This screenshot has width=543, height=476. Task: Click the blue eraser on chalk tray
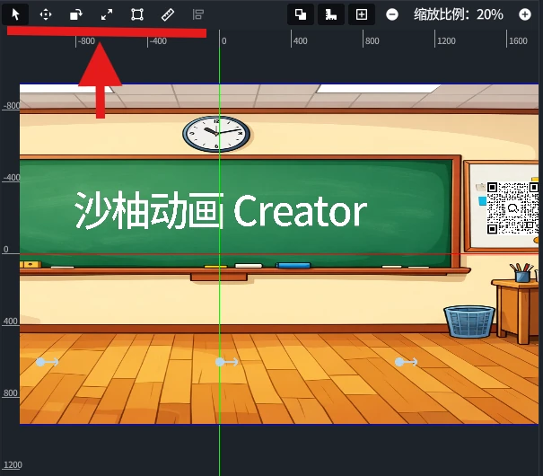pos(293,265)
